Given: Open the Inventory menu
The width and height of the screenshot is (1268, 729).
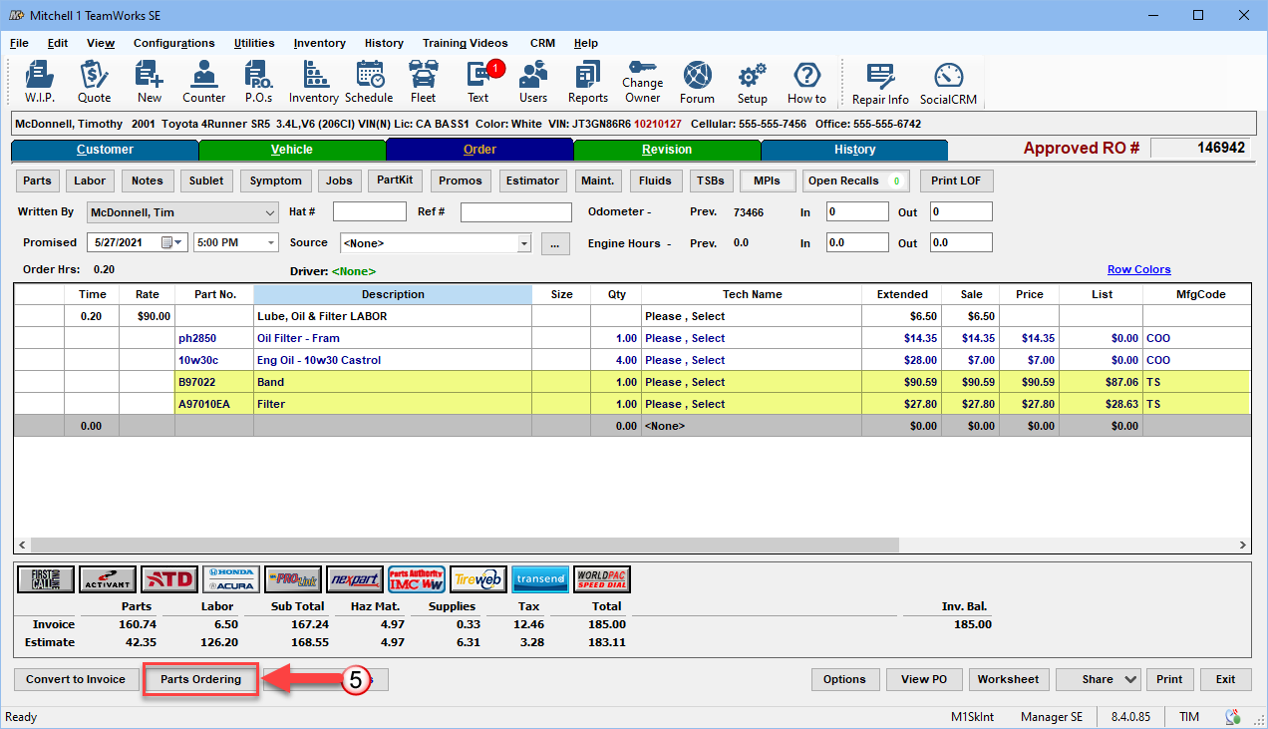Looking at the screenshot, I should (319, 43).
